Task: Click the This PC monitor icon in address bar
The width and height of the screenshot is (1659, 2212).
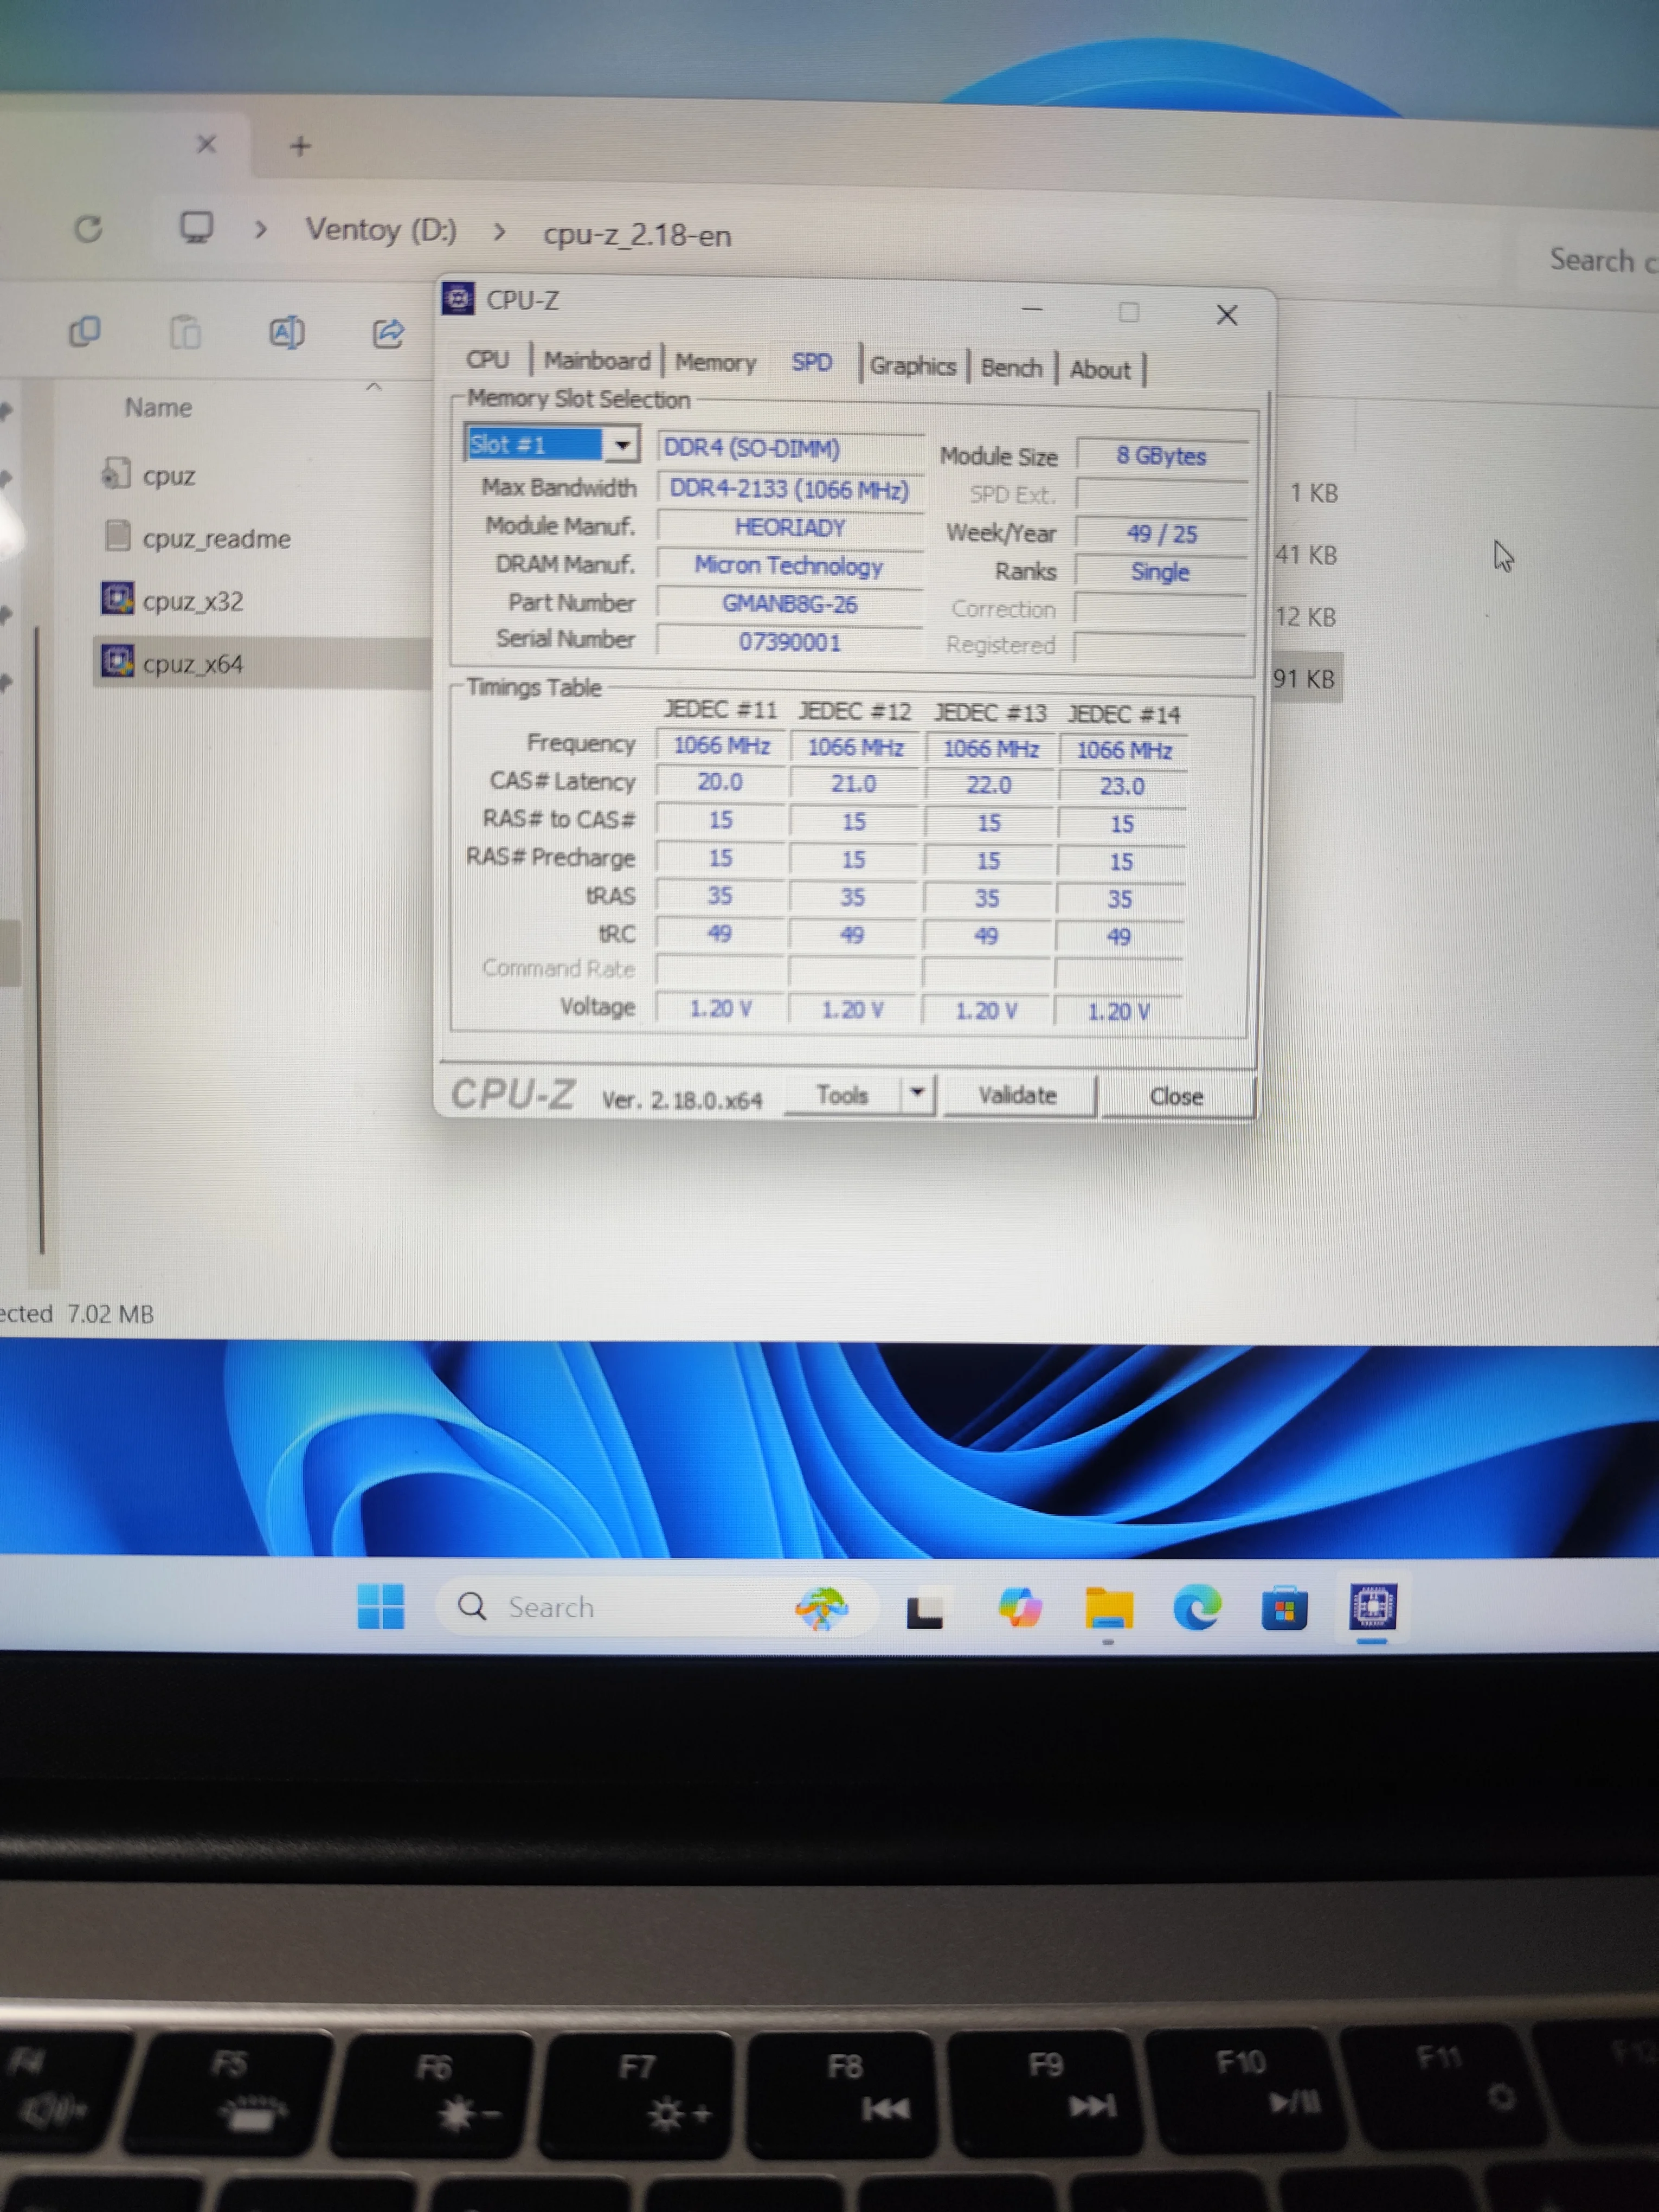Action: (196, 228)
